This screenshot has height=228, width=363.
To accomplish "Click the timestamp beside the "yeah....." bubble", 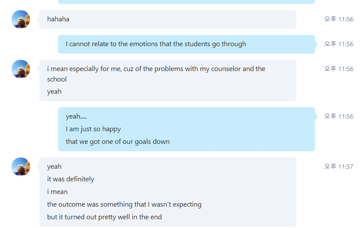I will point(339,116).
